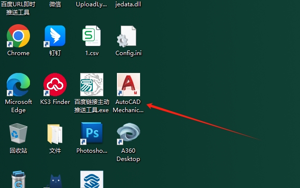Viewport: 300px width, 188px height.
Task: Click the 微信 WeChat label
Action: 55,4
